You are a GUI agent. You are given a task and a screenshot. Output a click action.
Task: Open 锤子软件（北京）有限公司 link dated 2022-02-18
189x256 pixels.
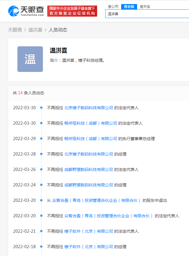tap(89, 247)
